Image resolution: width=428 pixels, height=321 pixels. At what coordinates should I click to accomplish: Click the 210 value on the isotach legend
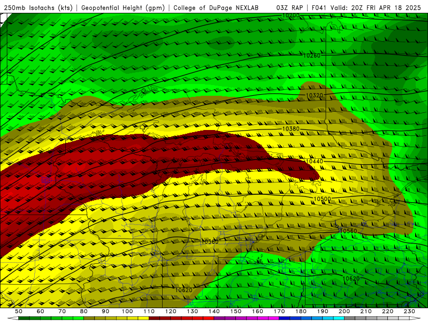click(366, 311)
